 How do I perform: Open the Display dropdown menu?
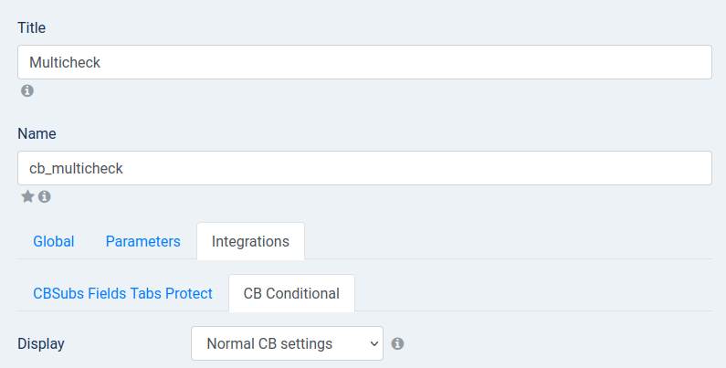click(287, 343)
